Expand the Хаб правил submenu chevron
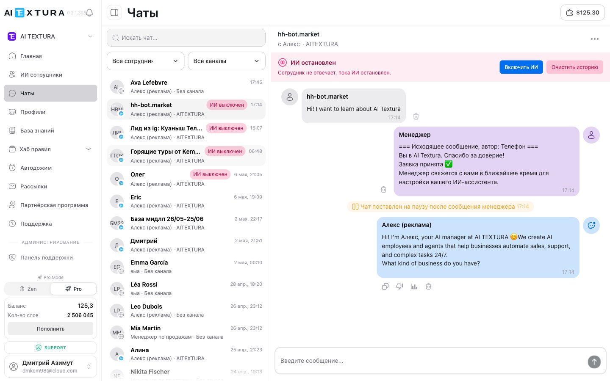The image size is (610, 381). pos(89,149)
